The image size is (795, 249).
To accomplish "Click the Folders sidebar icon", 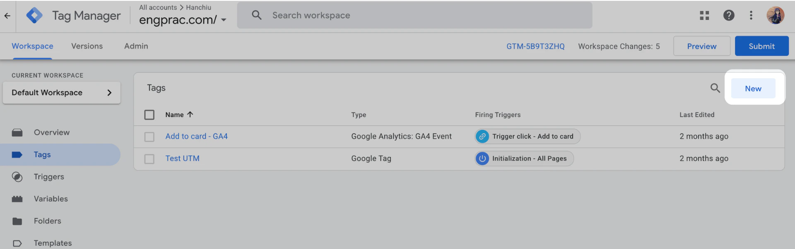I will tap(17, 221).
